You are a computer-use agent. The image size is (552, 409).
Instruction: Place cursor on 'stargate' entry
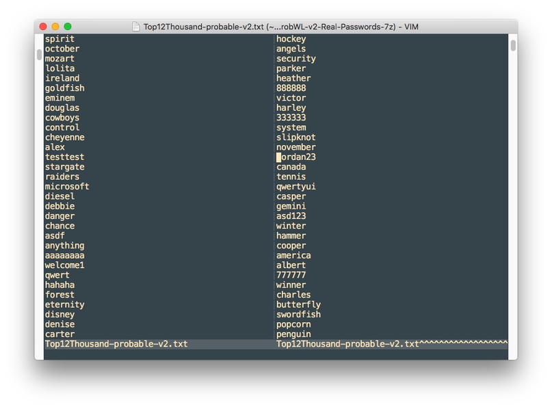pos(65,167)
